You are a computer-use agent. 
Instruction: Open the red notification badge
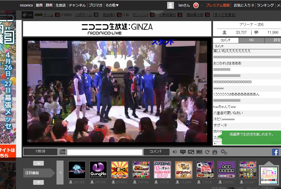pos(196,5)
